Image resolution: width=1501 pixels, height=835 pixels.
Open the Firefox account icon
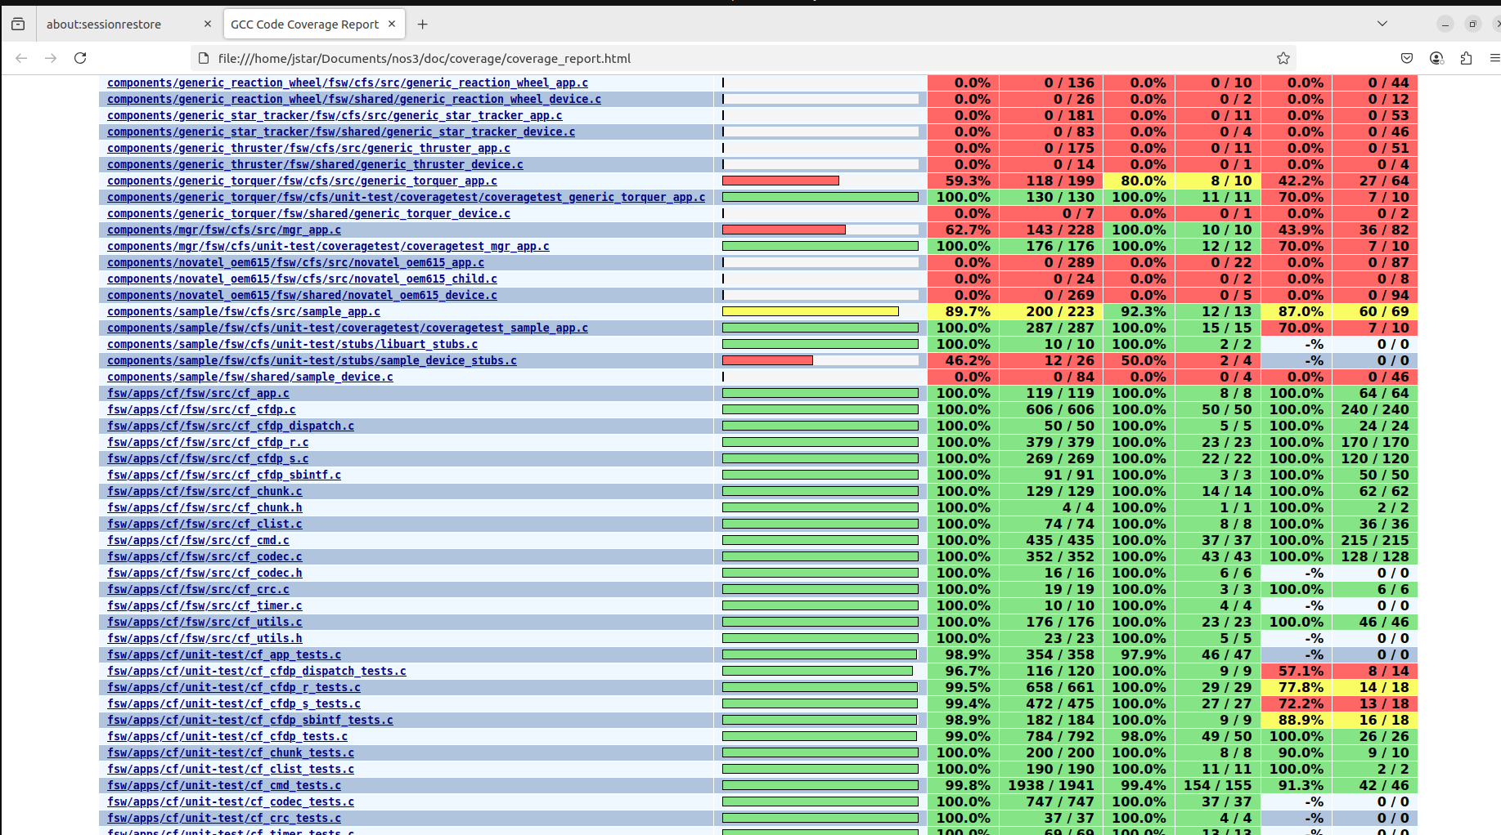pyautogui.click(x=1436, y=58)
